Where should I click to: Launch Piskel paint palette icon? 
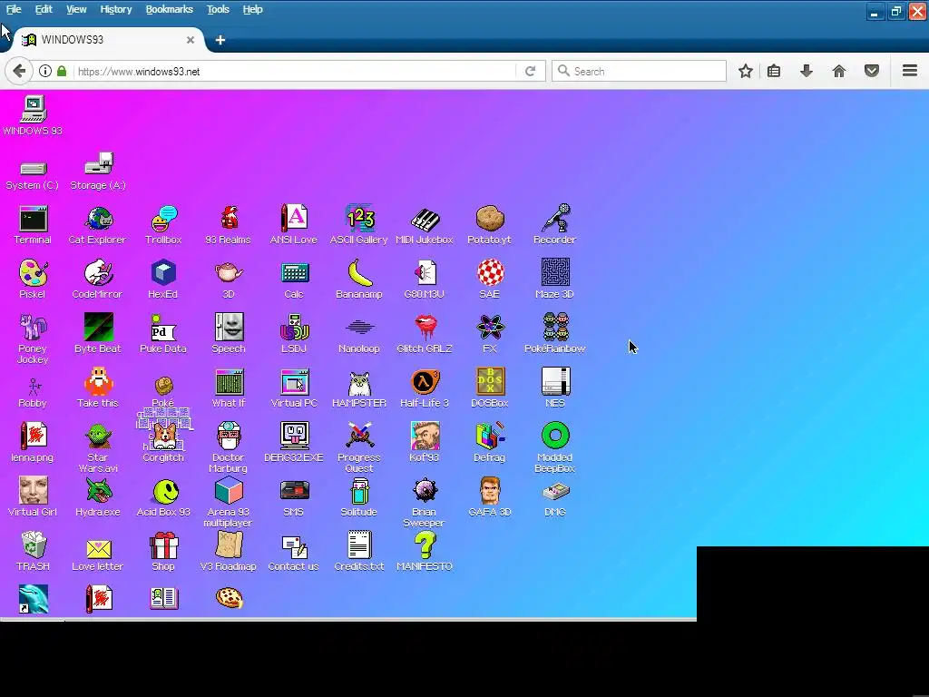click(33, 280)
